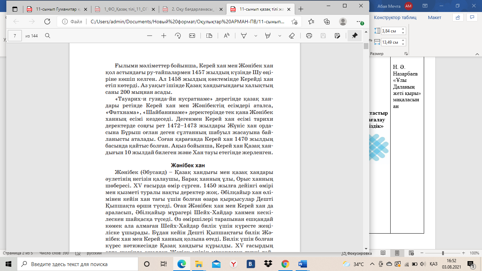Select the PDF Draw pen tool
Viewport: 482px width, 271px height.
click(244, 36)
